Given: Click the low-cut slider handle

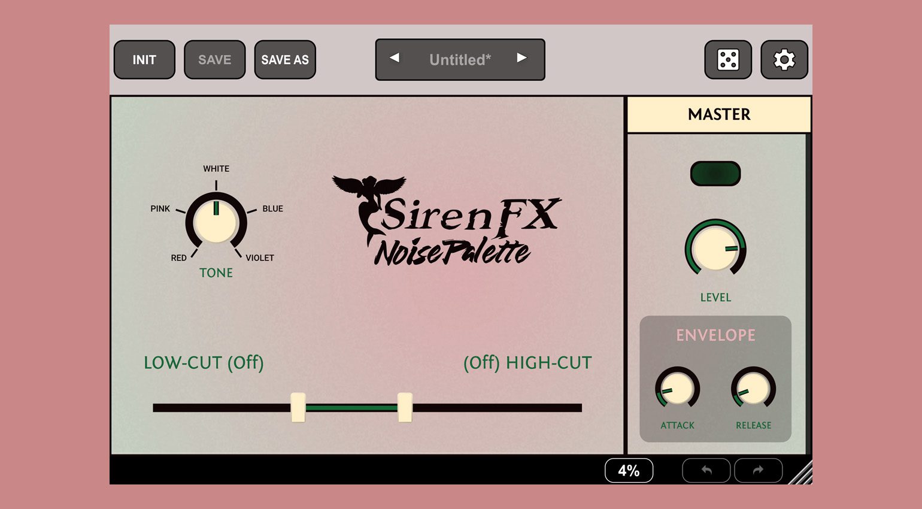Looking at the screenshot, I should (x=298, y=408).
